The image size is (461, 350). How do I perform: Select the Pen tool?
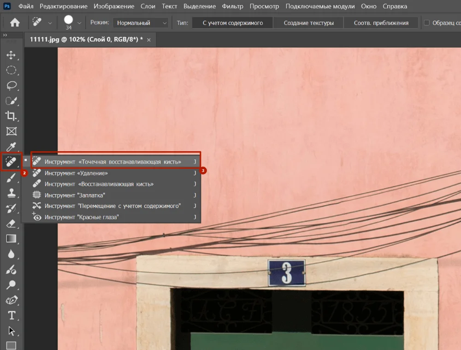11,300
